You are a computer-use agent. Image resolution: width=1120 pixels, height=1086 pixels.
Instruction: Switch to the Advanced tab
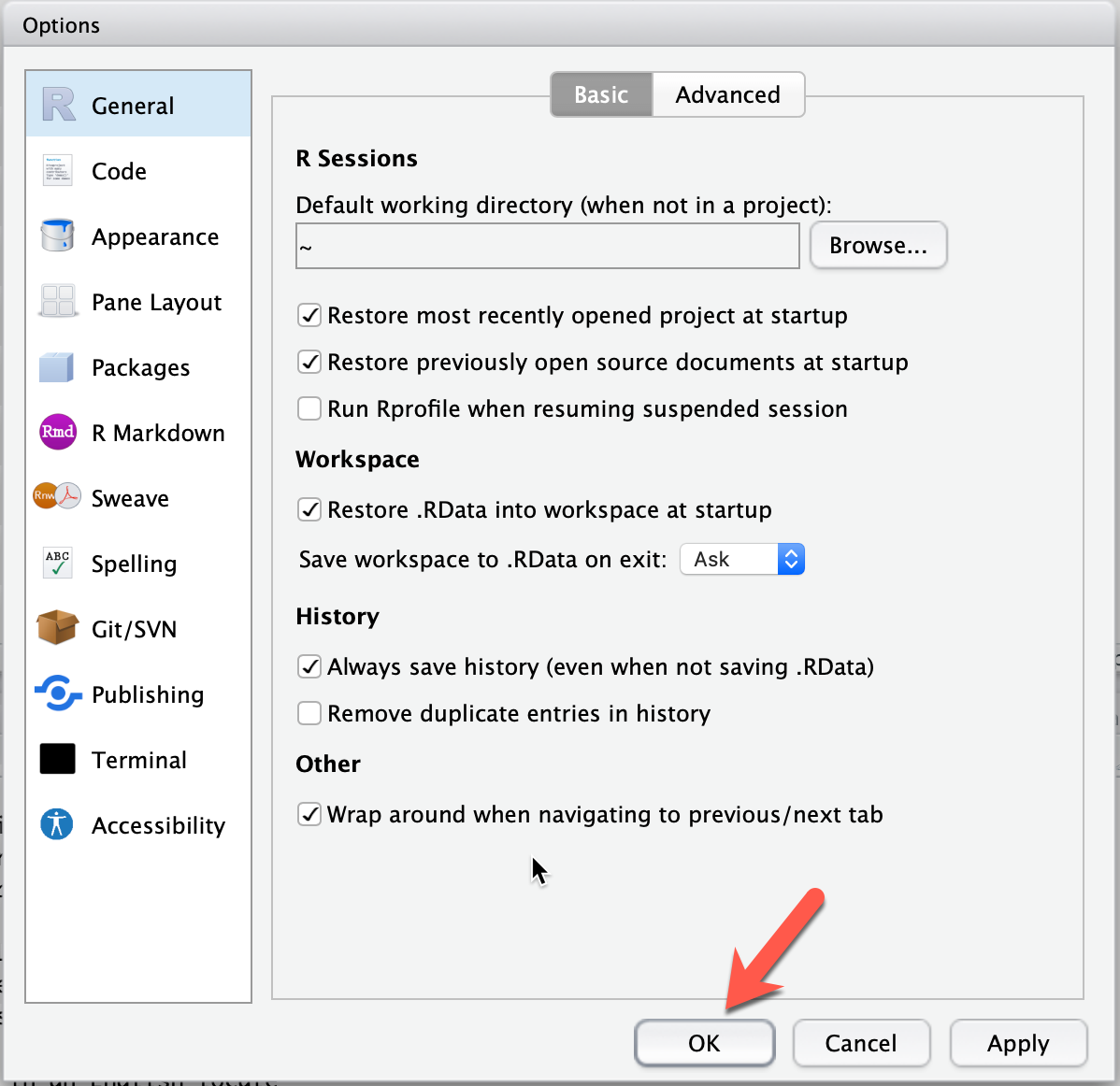point(728,94)
